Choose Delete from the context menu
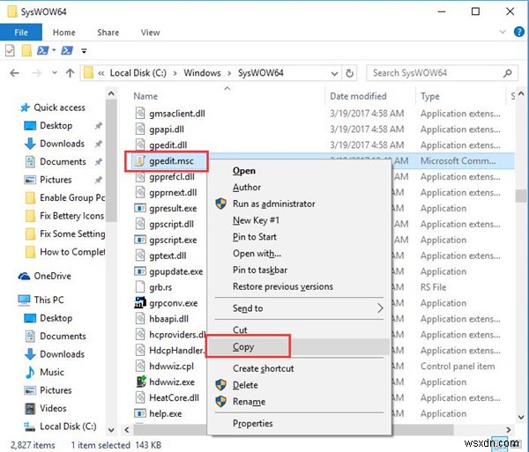Image resolution: width=529 pixels, height=452 pixels. [245, 385]
